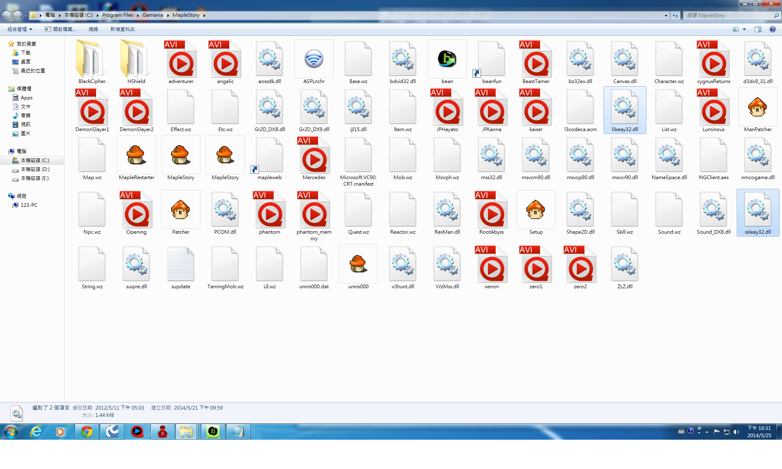Click Gamania in address breadcrumb
Viewport: 782px width, 469px height.
tap(153, 15)
